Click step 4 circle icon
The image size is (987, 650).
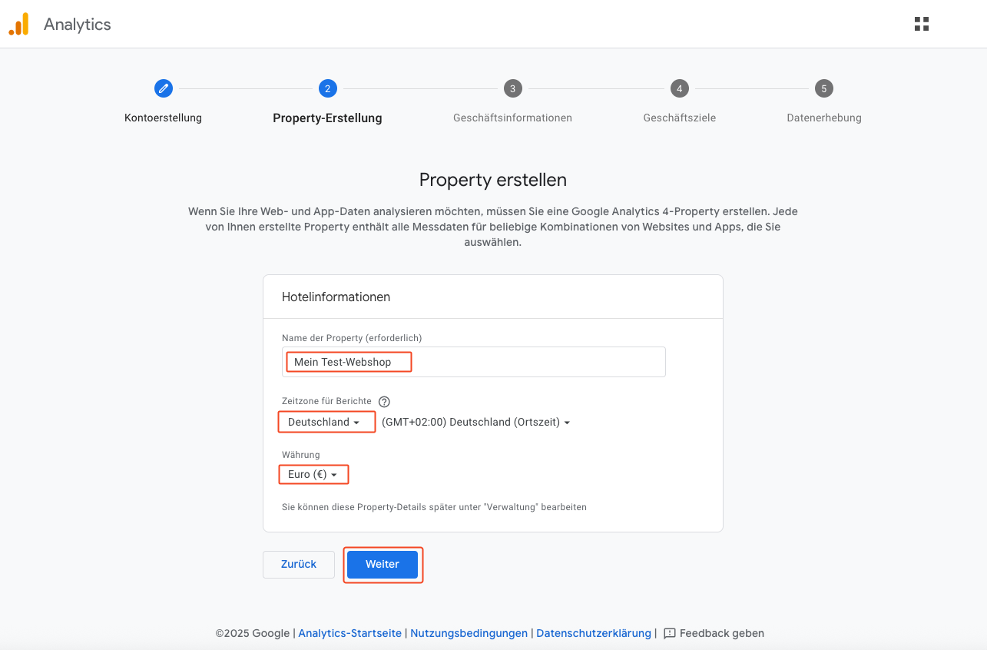tap(679, 88)
